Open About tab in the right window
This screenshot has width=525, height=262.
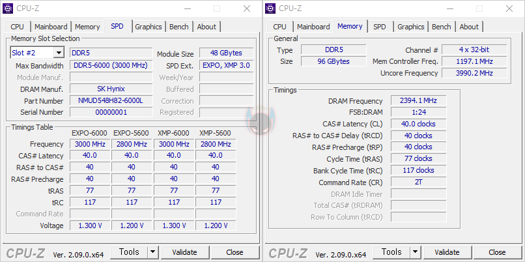tap(469, 27)
